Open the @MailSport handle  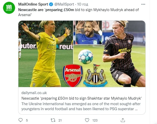pyautogui.click(x=64, y=4)
